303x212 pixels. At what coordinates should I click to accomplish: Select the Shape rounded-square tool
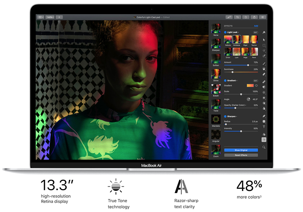pos(264,122)
